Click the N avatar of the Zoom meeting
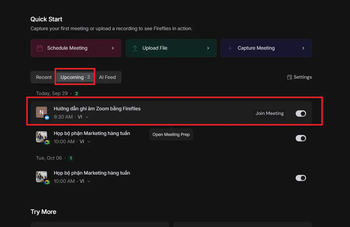 (41, 112)
